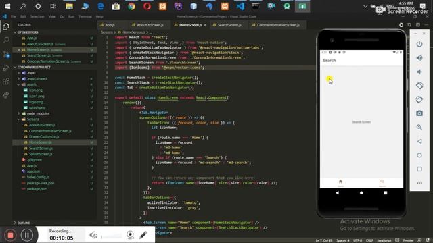
Task: Open Source Control view in activity bar
Action: point(6,54)
